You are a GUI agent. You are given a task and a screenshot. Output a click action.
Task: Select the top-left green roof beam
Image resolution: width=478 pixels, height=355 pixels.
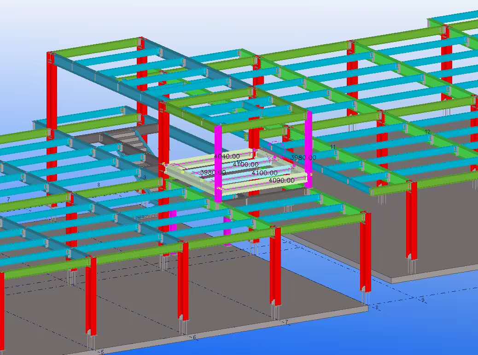click(92, 47)
